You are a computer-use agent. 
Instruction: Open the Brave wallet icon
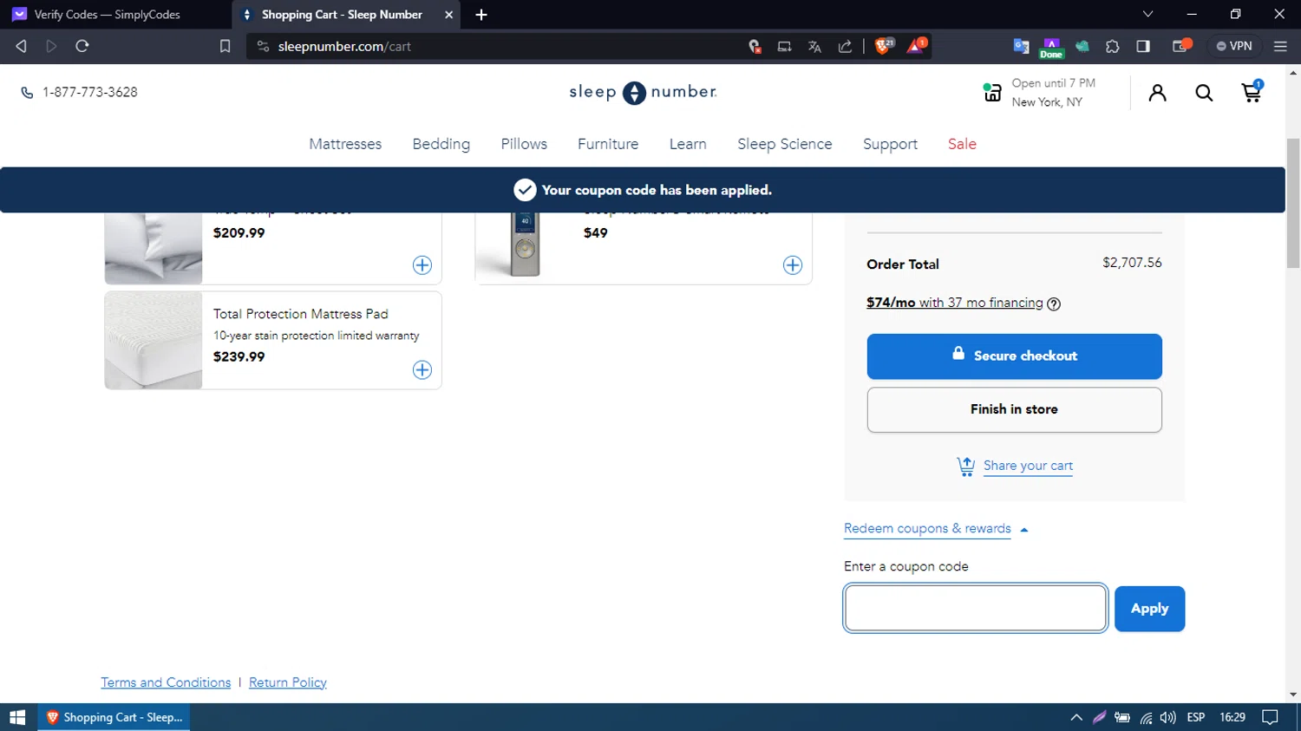[1181, 46]
